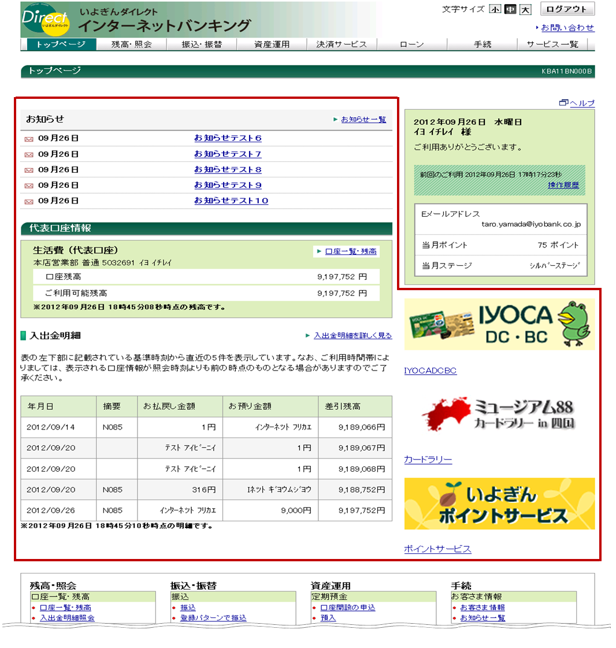The height and width of the screenshot is (648, 616).
Task: Click the envelope icon beside お知らせテスト10
Action: (29, 202)
